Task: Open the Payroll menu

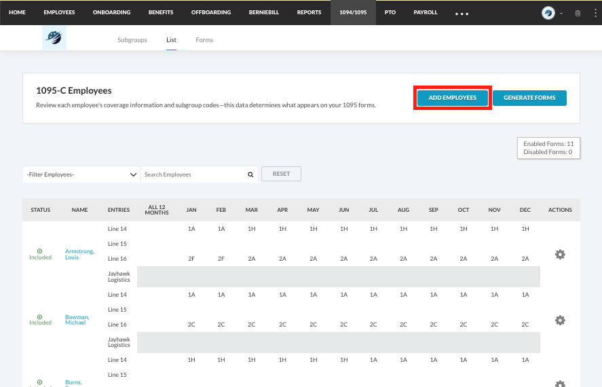Action: pyautogui.click(x=426, y=12)
